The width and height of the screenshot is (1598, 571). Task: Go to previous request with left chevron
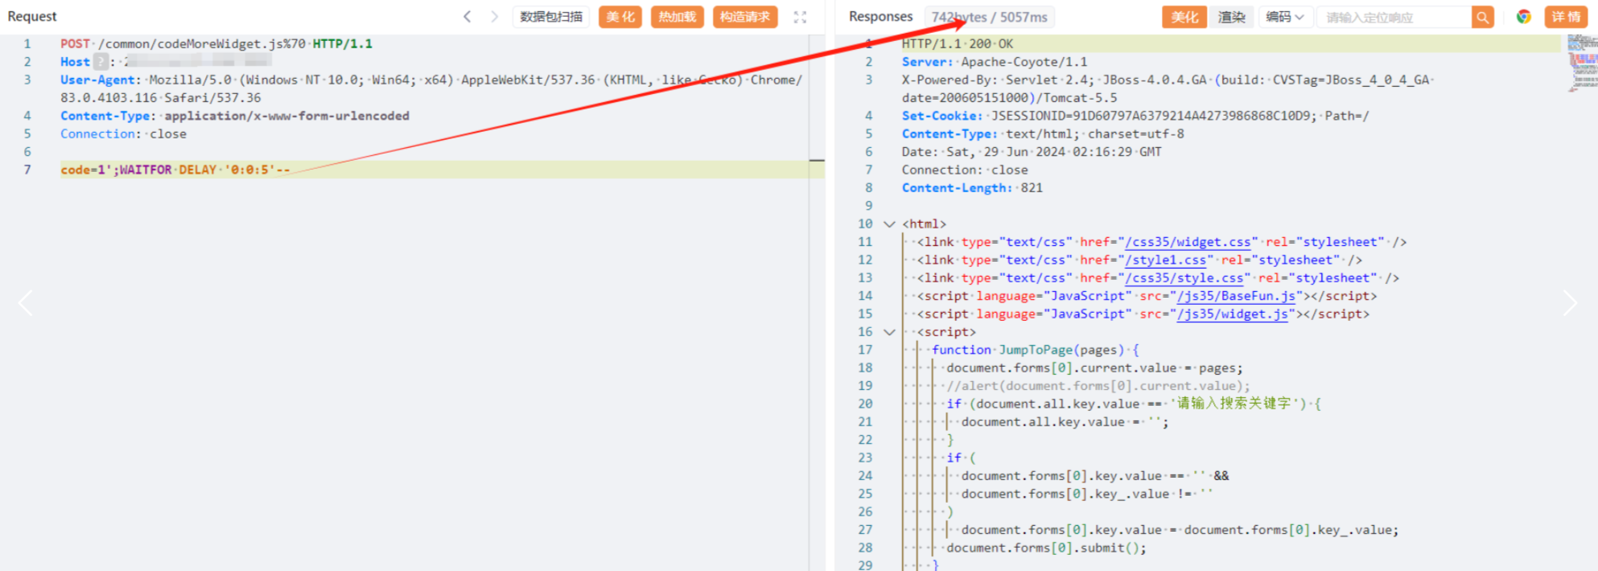pos(467,17)
